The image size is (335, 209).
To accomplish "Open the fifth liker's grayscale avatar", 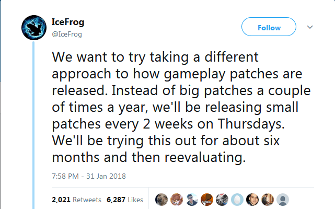I will [222, 200].
